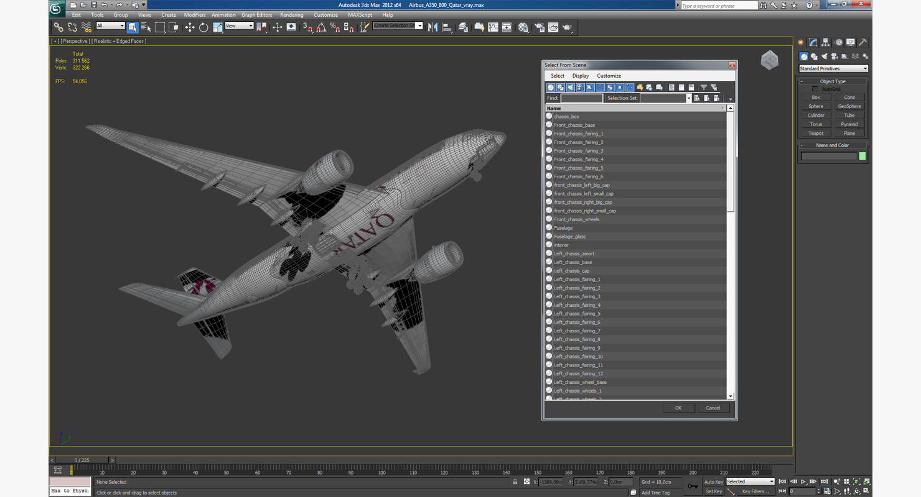This screenshot has width=921, height=497.
Task: Click Cancel in Select From Scene dialog
Action: click(x=713, y=408)
